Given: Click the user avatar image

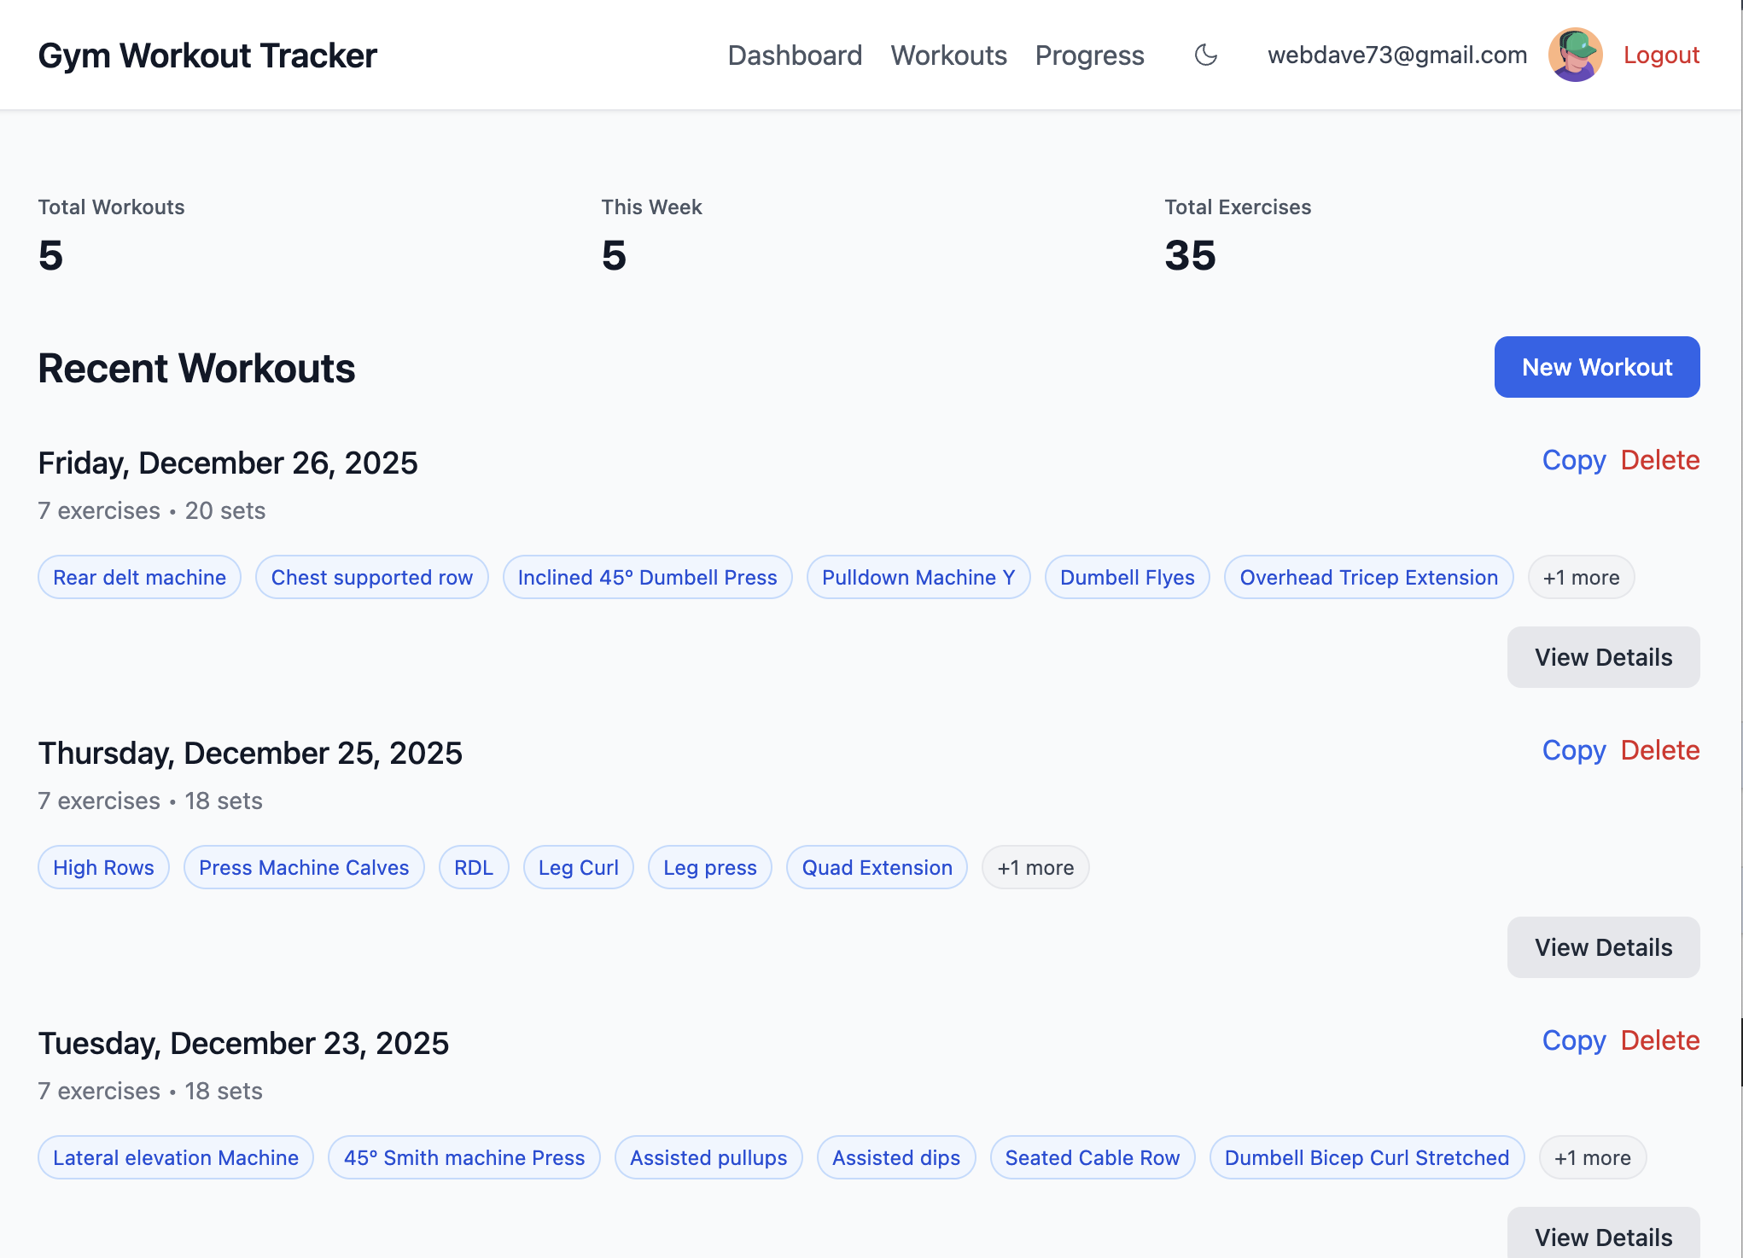Looking at the screenshot, I should click(x=1575, y=55).
